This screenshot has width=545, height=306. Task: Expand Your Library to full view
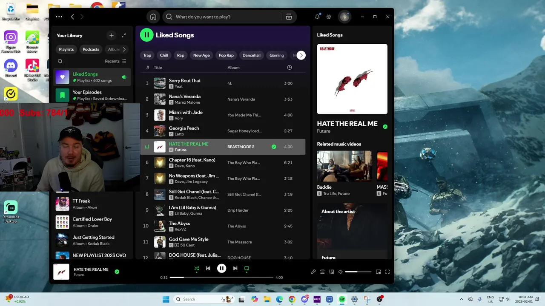pos(123,35)
